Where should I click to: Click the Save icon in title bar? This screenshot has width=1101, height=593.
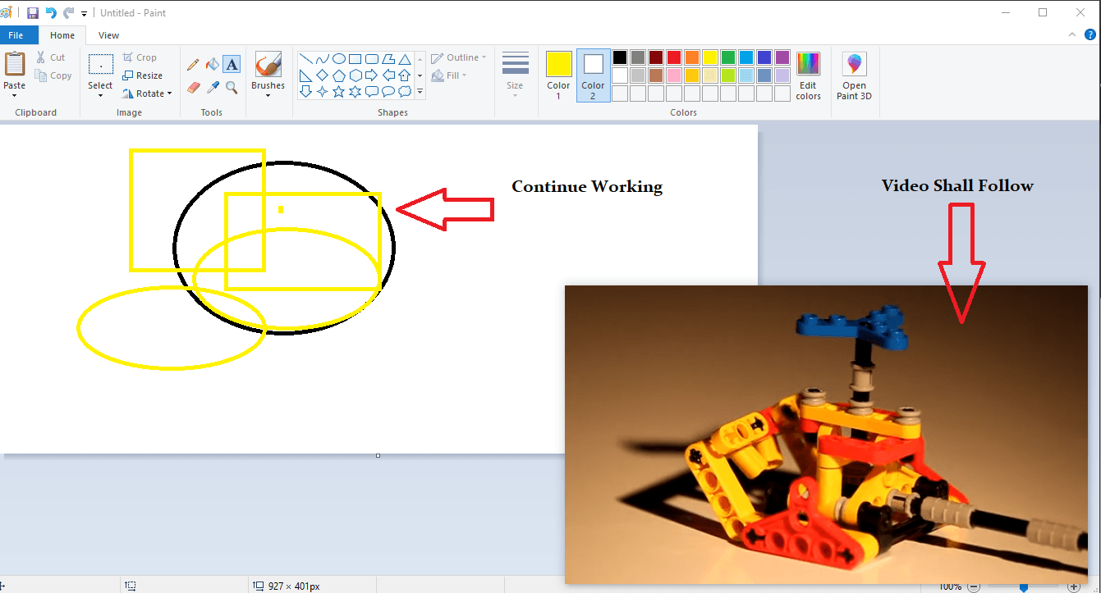coord(33,13)
